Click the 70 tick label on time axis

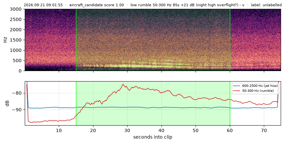tap(264, 130)
